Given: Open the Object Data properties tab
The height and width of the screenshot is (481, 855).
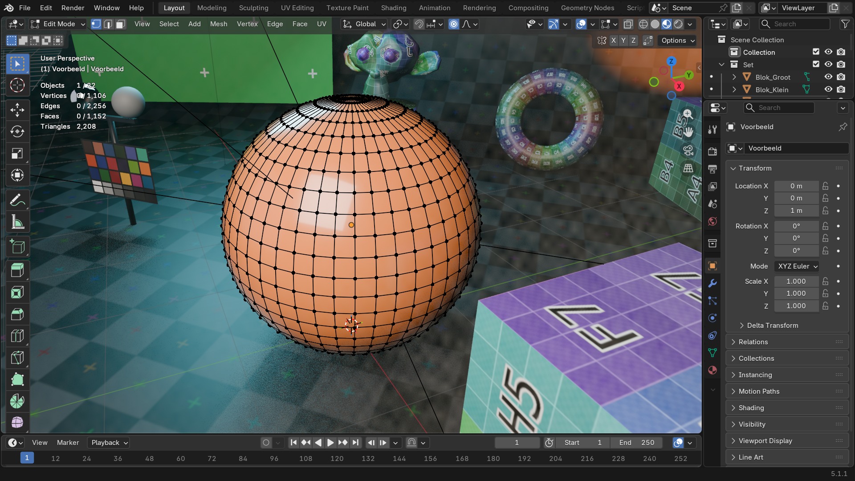Looking at the screenshot, I should (712, 353).
